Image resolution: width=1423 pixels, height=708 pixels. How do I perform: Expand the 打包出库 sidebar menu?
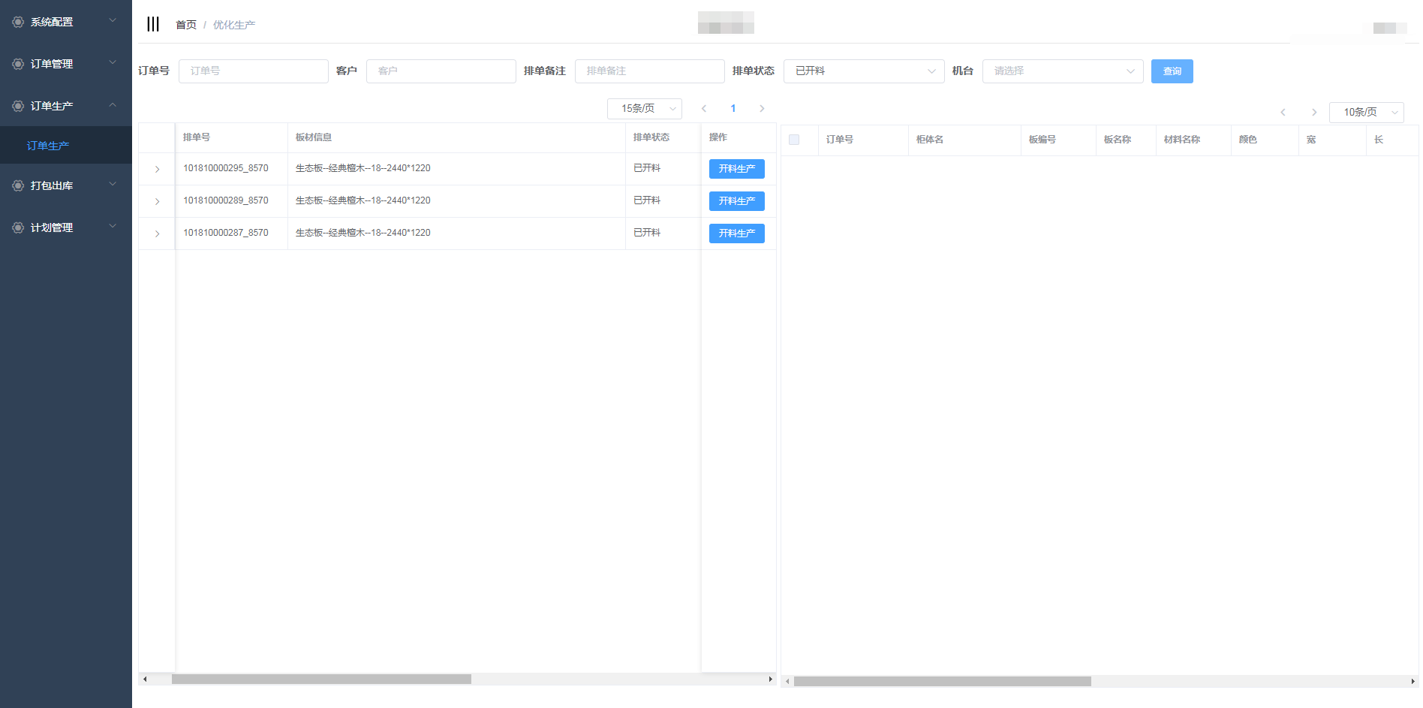tap(66, 185)
